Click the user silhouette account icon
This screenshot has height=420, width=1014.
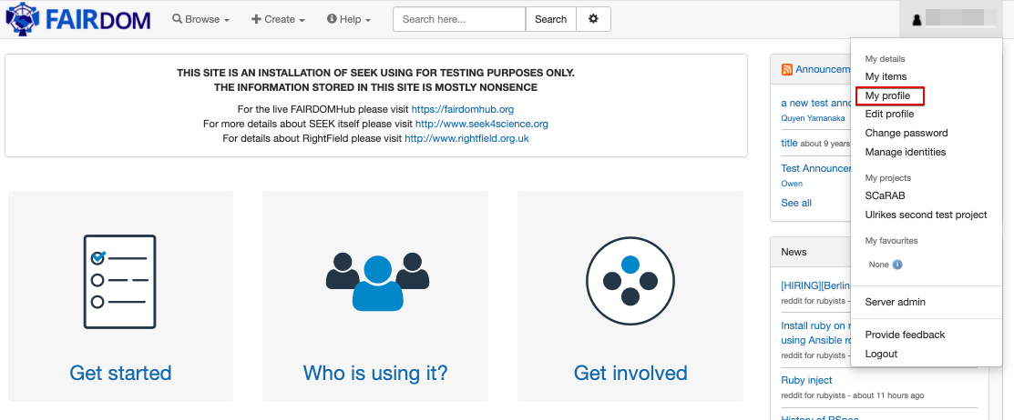[917, 20]
